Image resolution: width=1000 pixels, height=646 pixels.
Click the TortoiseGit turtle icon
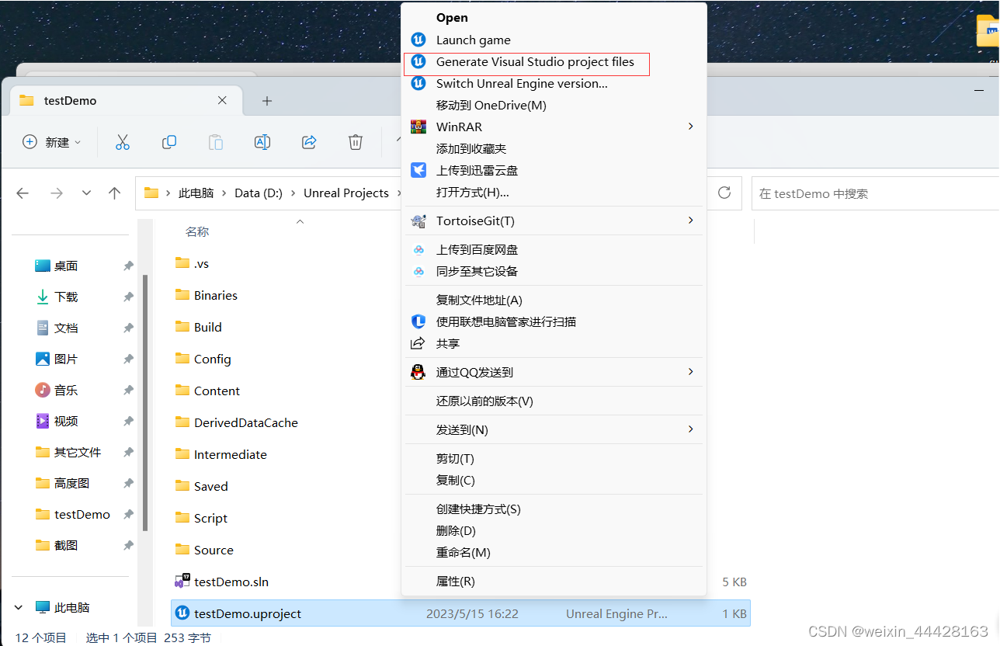pos(418,221)
